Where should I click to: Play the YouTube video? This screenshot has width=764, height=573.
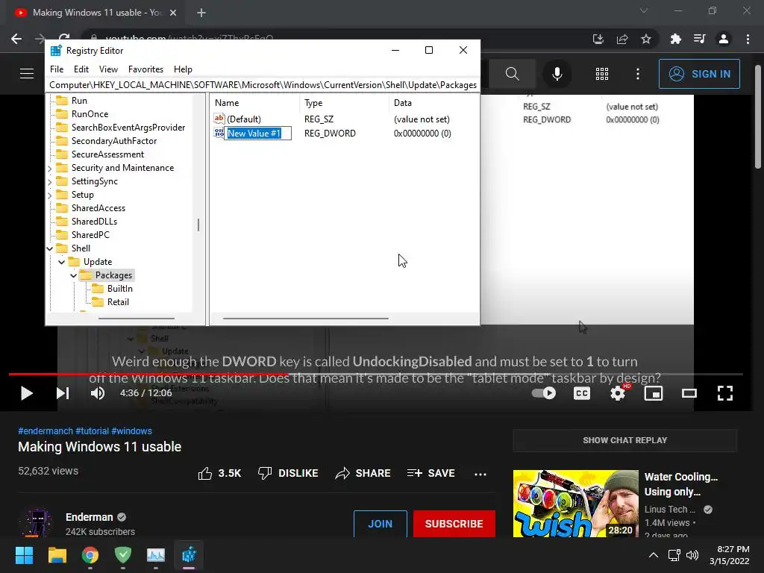point(26,393)
